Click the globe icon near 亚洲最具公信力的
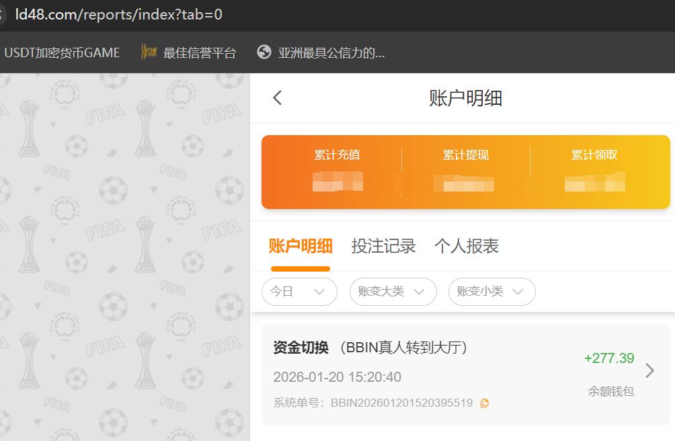The height and width of the screenshot is (441, 675). point(264,52)
